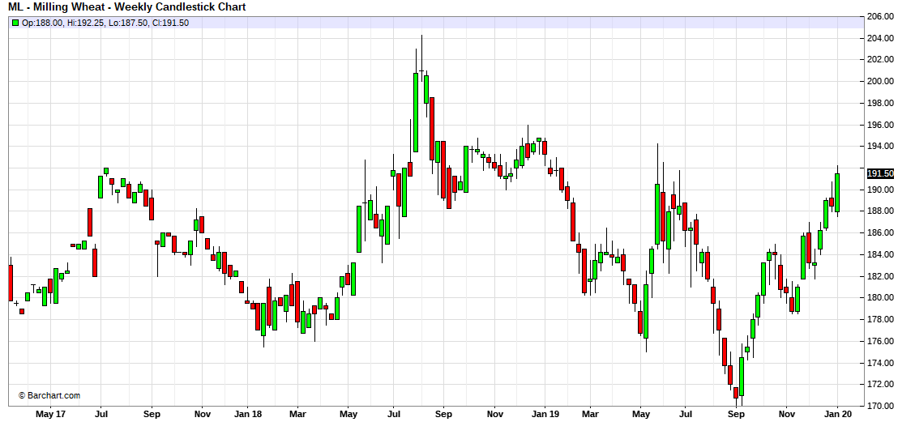This screenshot has height=439, width=898.
Task: Select the Jan 20 date axis label
Action: [837, 415]
